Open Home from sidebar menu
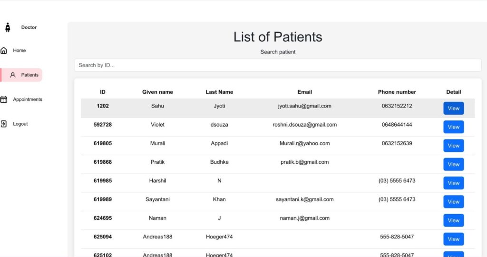The height and width of the screenshot is (257, 487). 19,50
